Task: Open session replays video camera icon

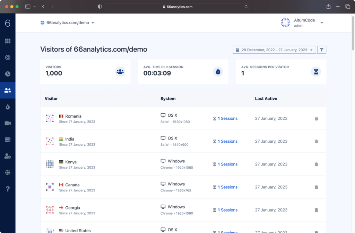Action: (8, 123)
